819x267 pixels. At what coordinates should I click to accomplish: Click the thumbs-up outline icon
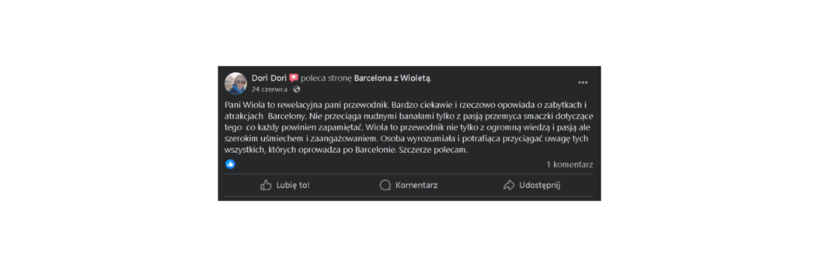pyautogui.click(x=266, y=185)
